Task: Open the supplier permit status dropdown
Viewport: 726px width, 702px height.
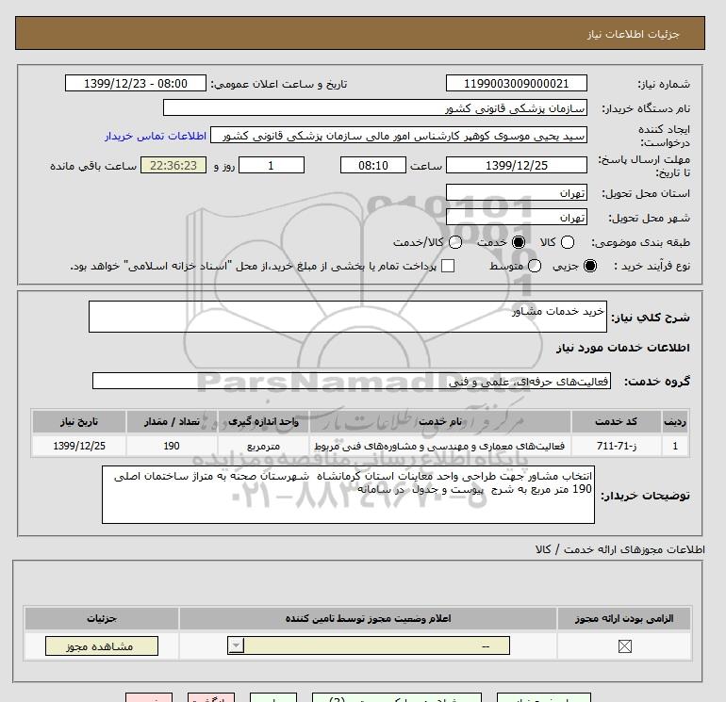Action: point(369,645)
